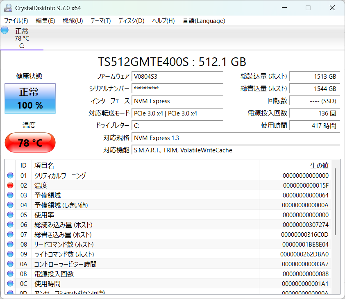Screen dimensions: 345x299
Task: Select the C: drive tab showing 78 °C
Action: 22,38
